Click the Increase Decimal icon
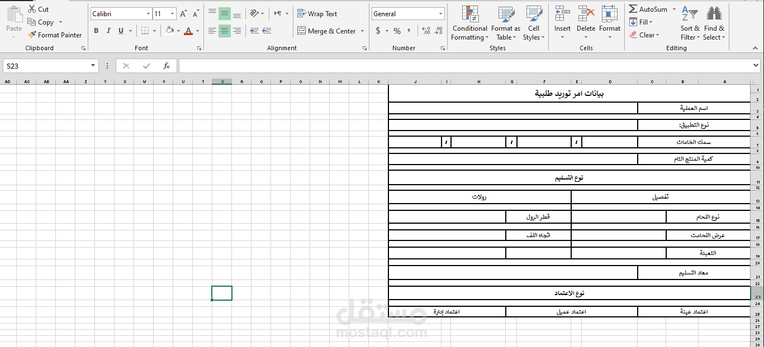Image resolution: width=764 pixels, height=347 pixels. point(426,31)
